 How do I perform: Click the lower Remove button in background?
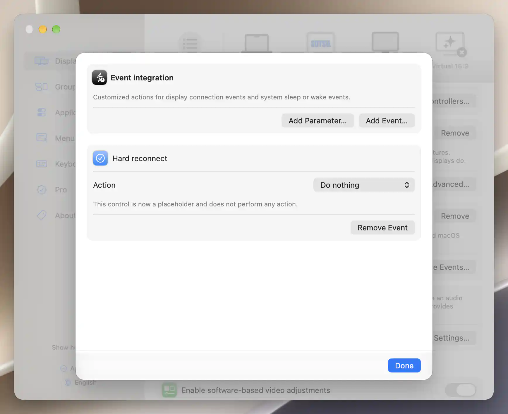pos(455,216)
